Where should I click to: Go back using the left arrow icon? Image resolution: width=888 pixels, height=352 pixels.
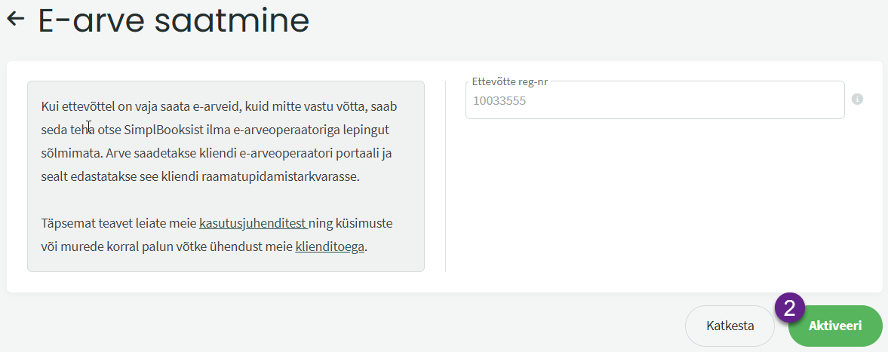coord(16,19)
